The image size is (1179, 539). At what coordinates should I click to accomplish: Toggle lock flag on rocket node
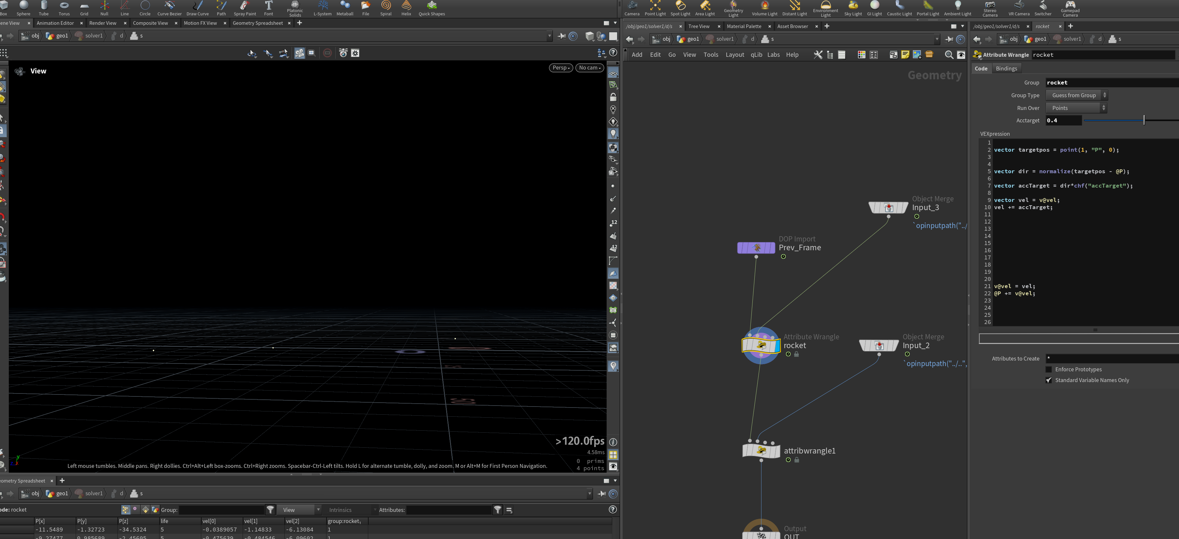(x=796, y=354)
